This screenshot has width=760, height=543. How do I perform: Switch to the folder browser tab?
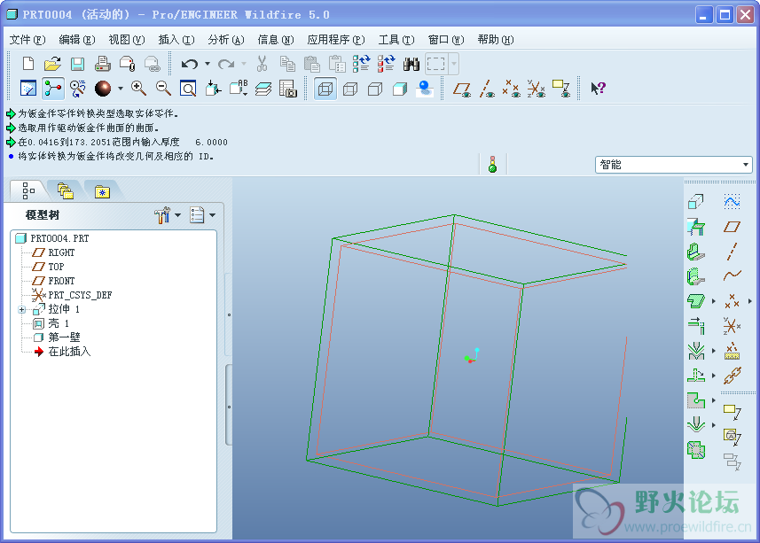(66, 191)
